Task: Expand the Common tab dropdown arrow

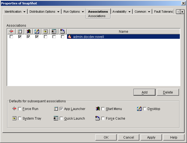Action: click(149, 12)
